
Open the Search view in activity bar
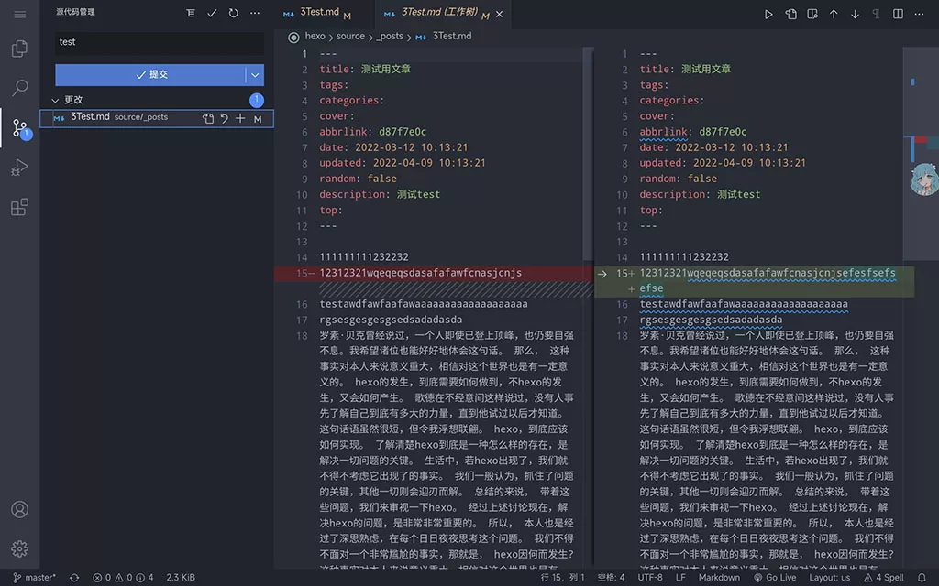(20, 88)
